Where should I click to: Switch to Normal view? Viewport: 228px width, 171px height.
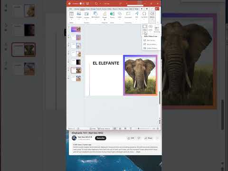(x=115, y=129)
